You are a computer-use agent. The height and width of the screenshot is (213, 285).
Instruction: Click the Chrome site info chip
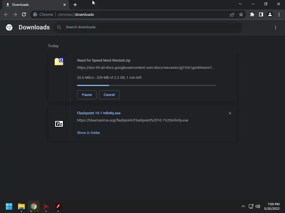[x=43, y=14]
